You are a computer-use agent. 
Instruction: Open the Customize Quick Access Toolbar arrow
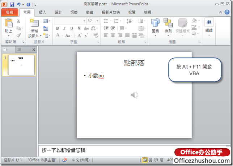(x=35, y=5)
